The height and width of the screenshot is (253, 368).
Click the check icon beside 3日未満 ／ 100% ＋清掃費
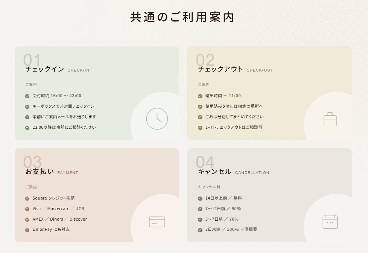[x=200, y=230]
